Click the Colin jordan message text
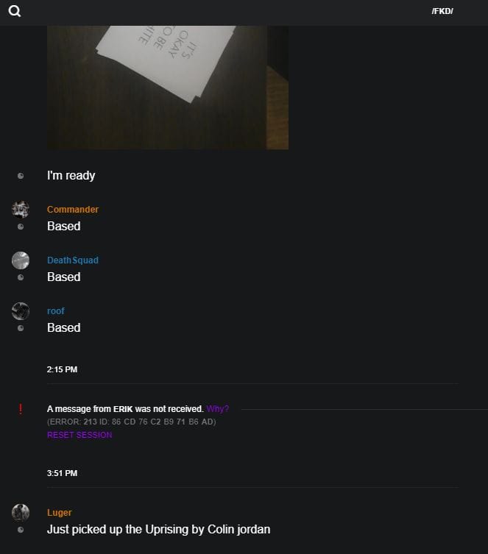The image size is (488, 554). click(x=159, y=530)
